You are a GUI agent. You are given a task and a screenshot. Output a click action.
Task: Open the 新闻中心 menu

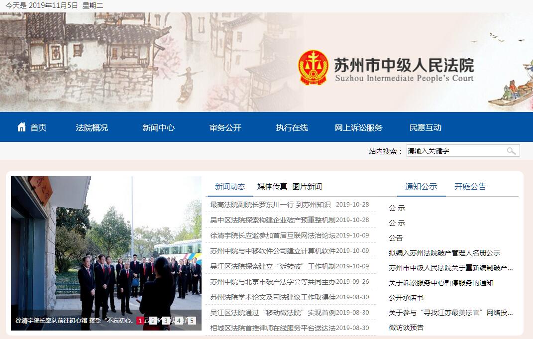(x=158, y=127)
